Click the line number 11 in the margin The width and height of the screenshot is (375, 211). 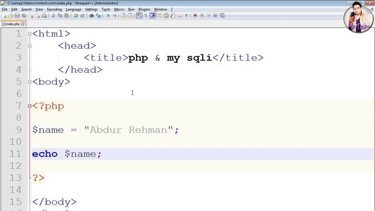coord(16,154)
